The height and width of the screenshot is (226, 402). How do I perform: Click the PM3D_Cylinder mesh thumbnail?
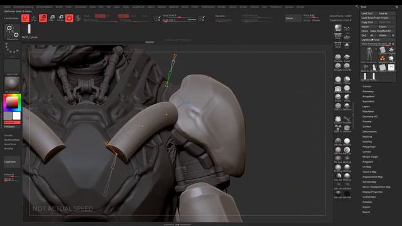[30, 31]
